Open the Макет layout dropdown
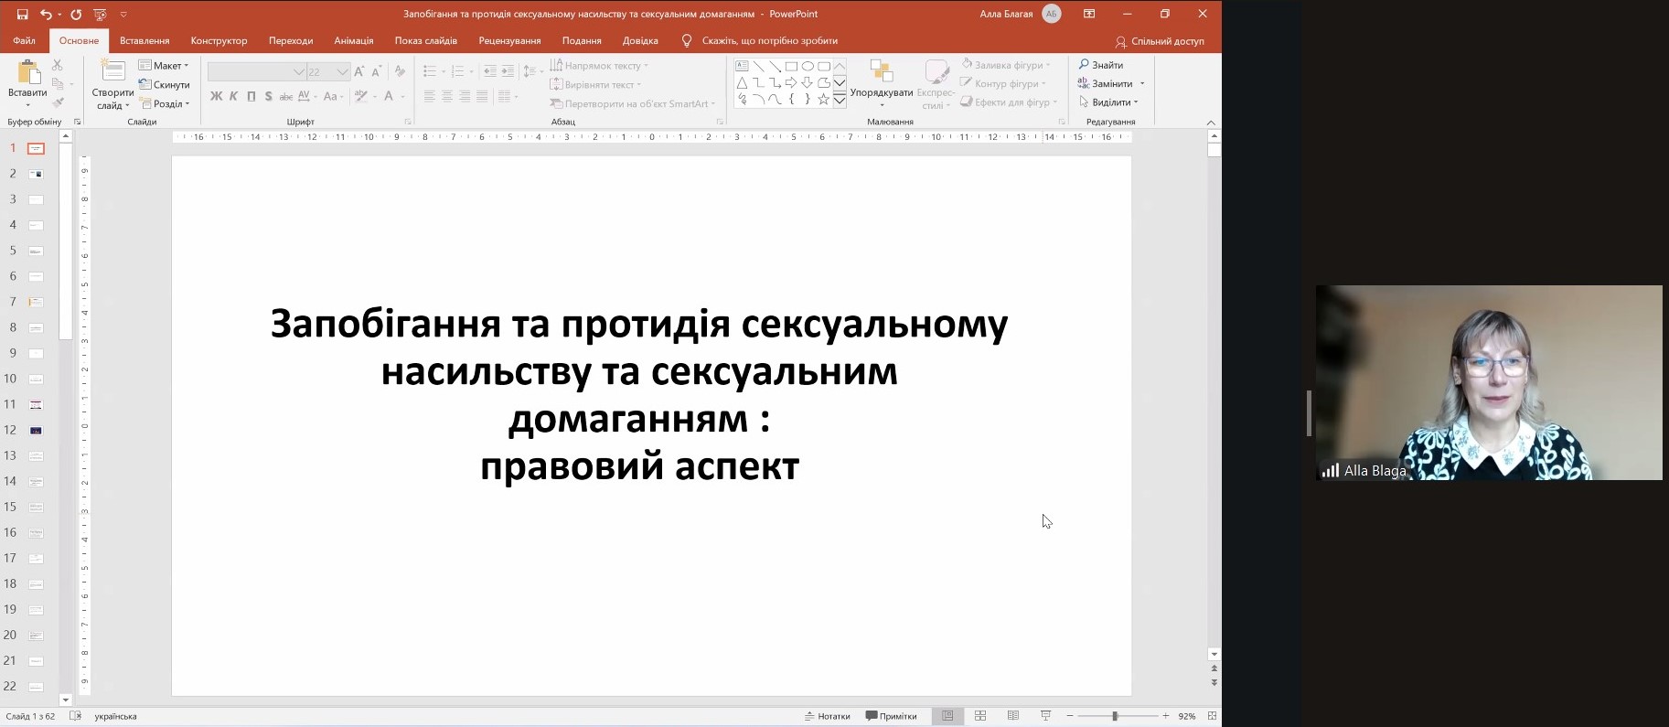The width and height of the screenshot is (1669, 727). [x=164, y=66]
